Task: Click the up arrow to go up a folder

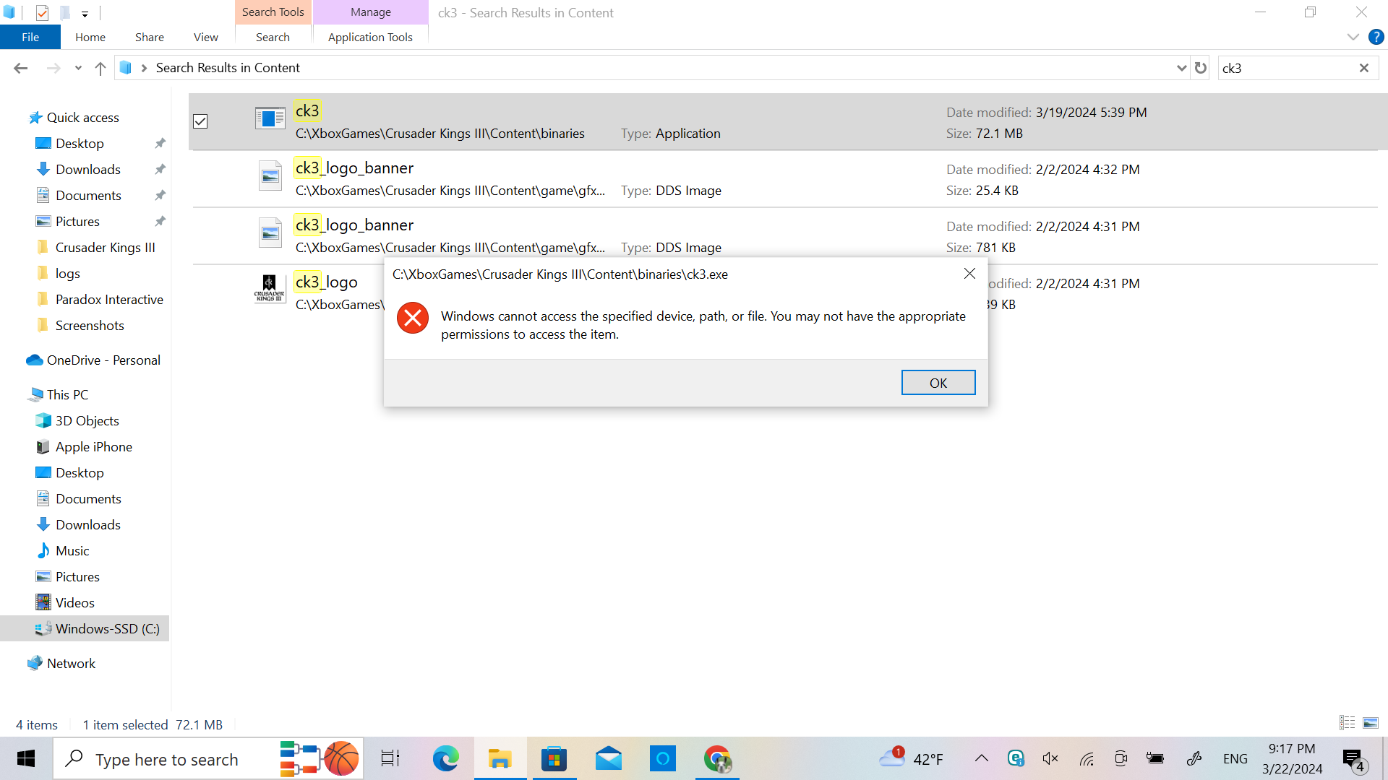Action: (100, 67)
